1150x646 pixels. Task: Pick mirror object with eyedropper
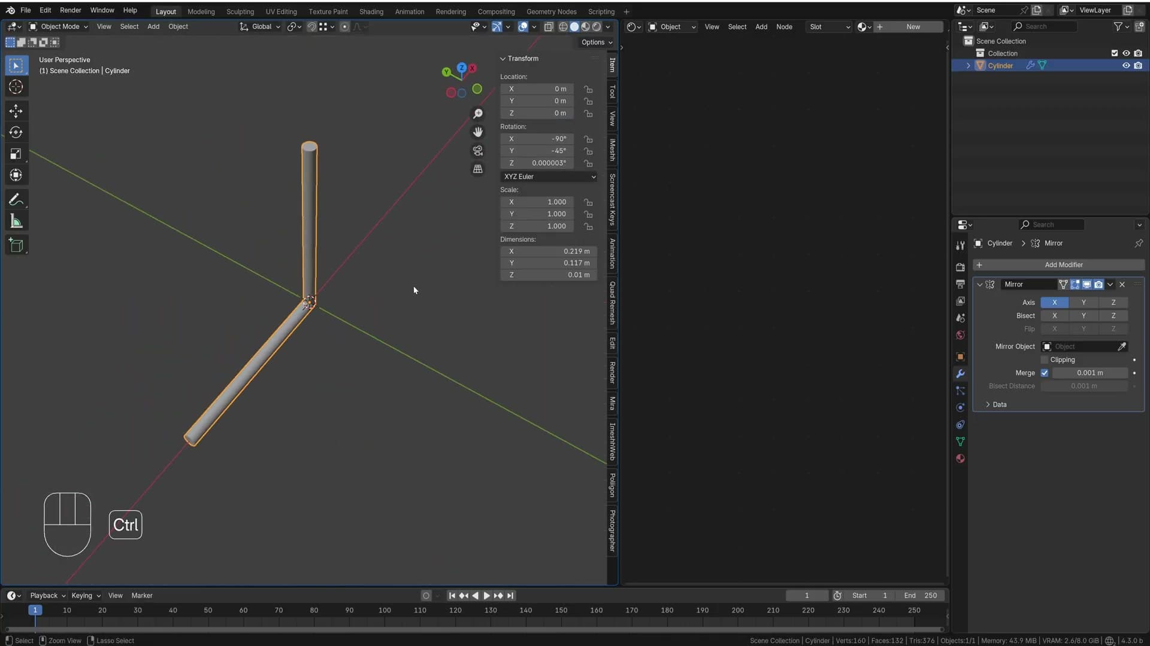(x=1122, y=346)
